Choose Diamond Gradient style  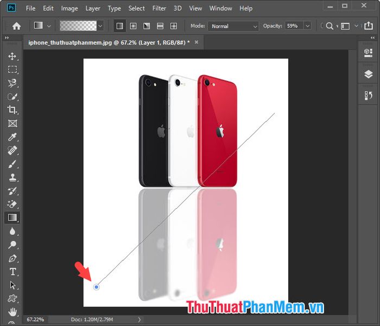tap(174, 26)
